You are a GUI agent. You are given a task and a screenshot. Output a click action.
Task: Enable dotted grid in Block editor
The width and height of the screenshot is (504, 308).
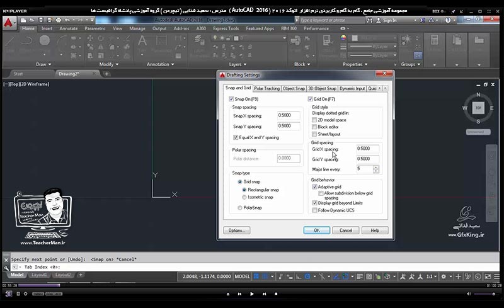click(314, 127)
